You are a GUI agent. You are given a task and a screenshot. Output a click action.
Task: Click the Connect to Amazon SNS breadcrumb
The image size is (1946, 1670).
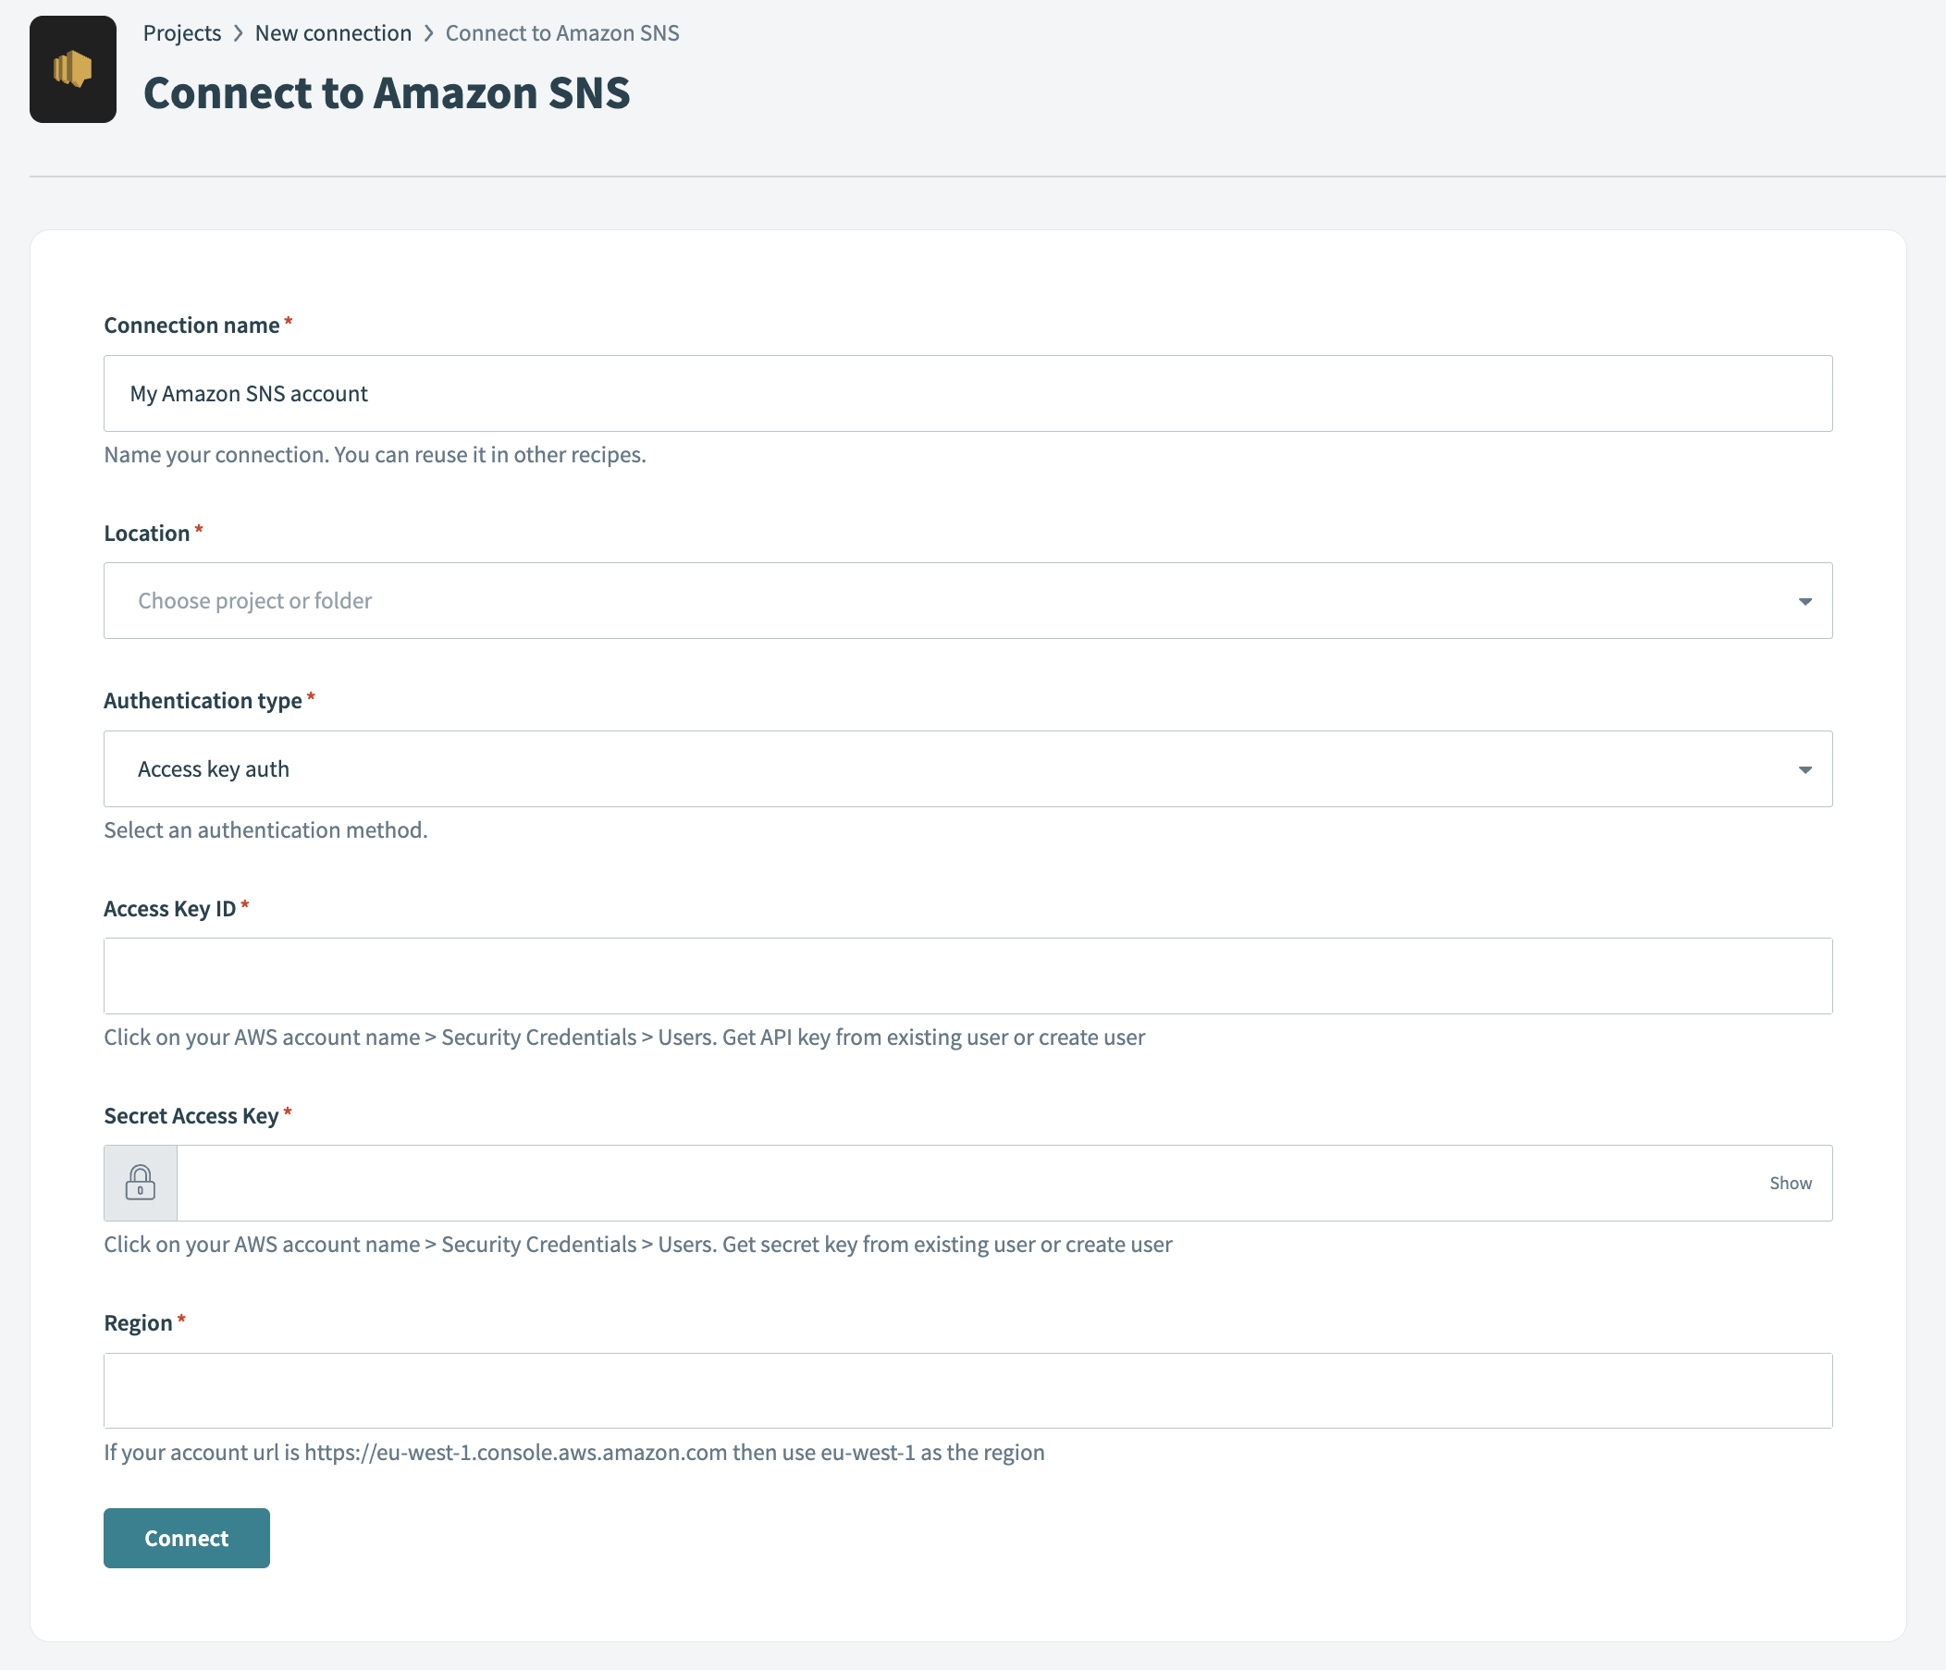561,33
